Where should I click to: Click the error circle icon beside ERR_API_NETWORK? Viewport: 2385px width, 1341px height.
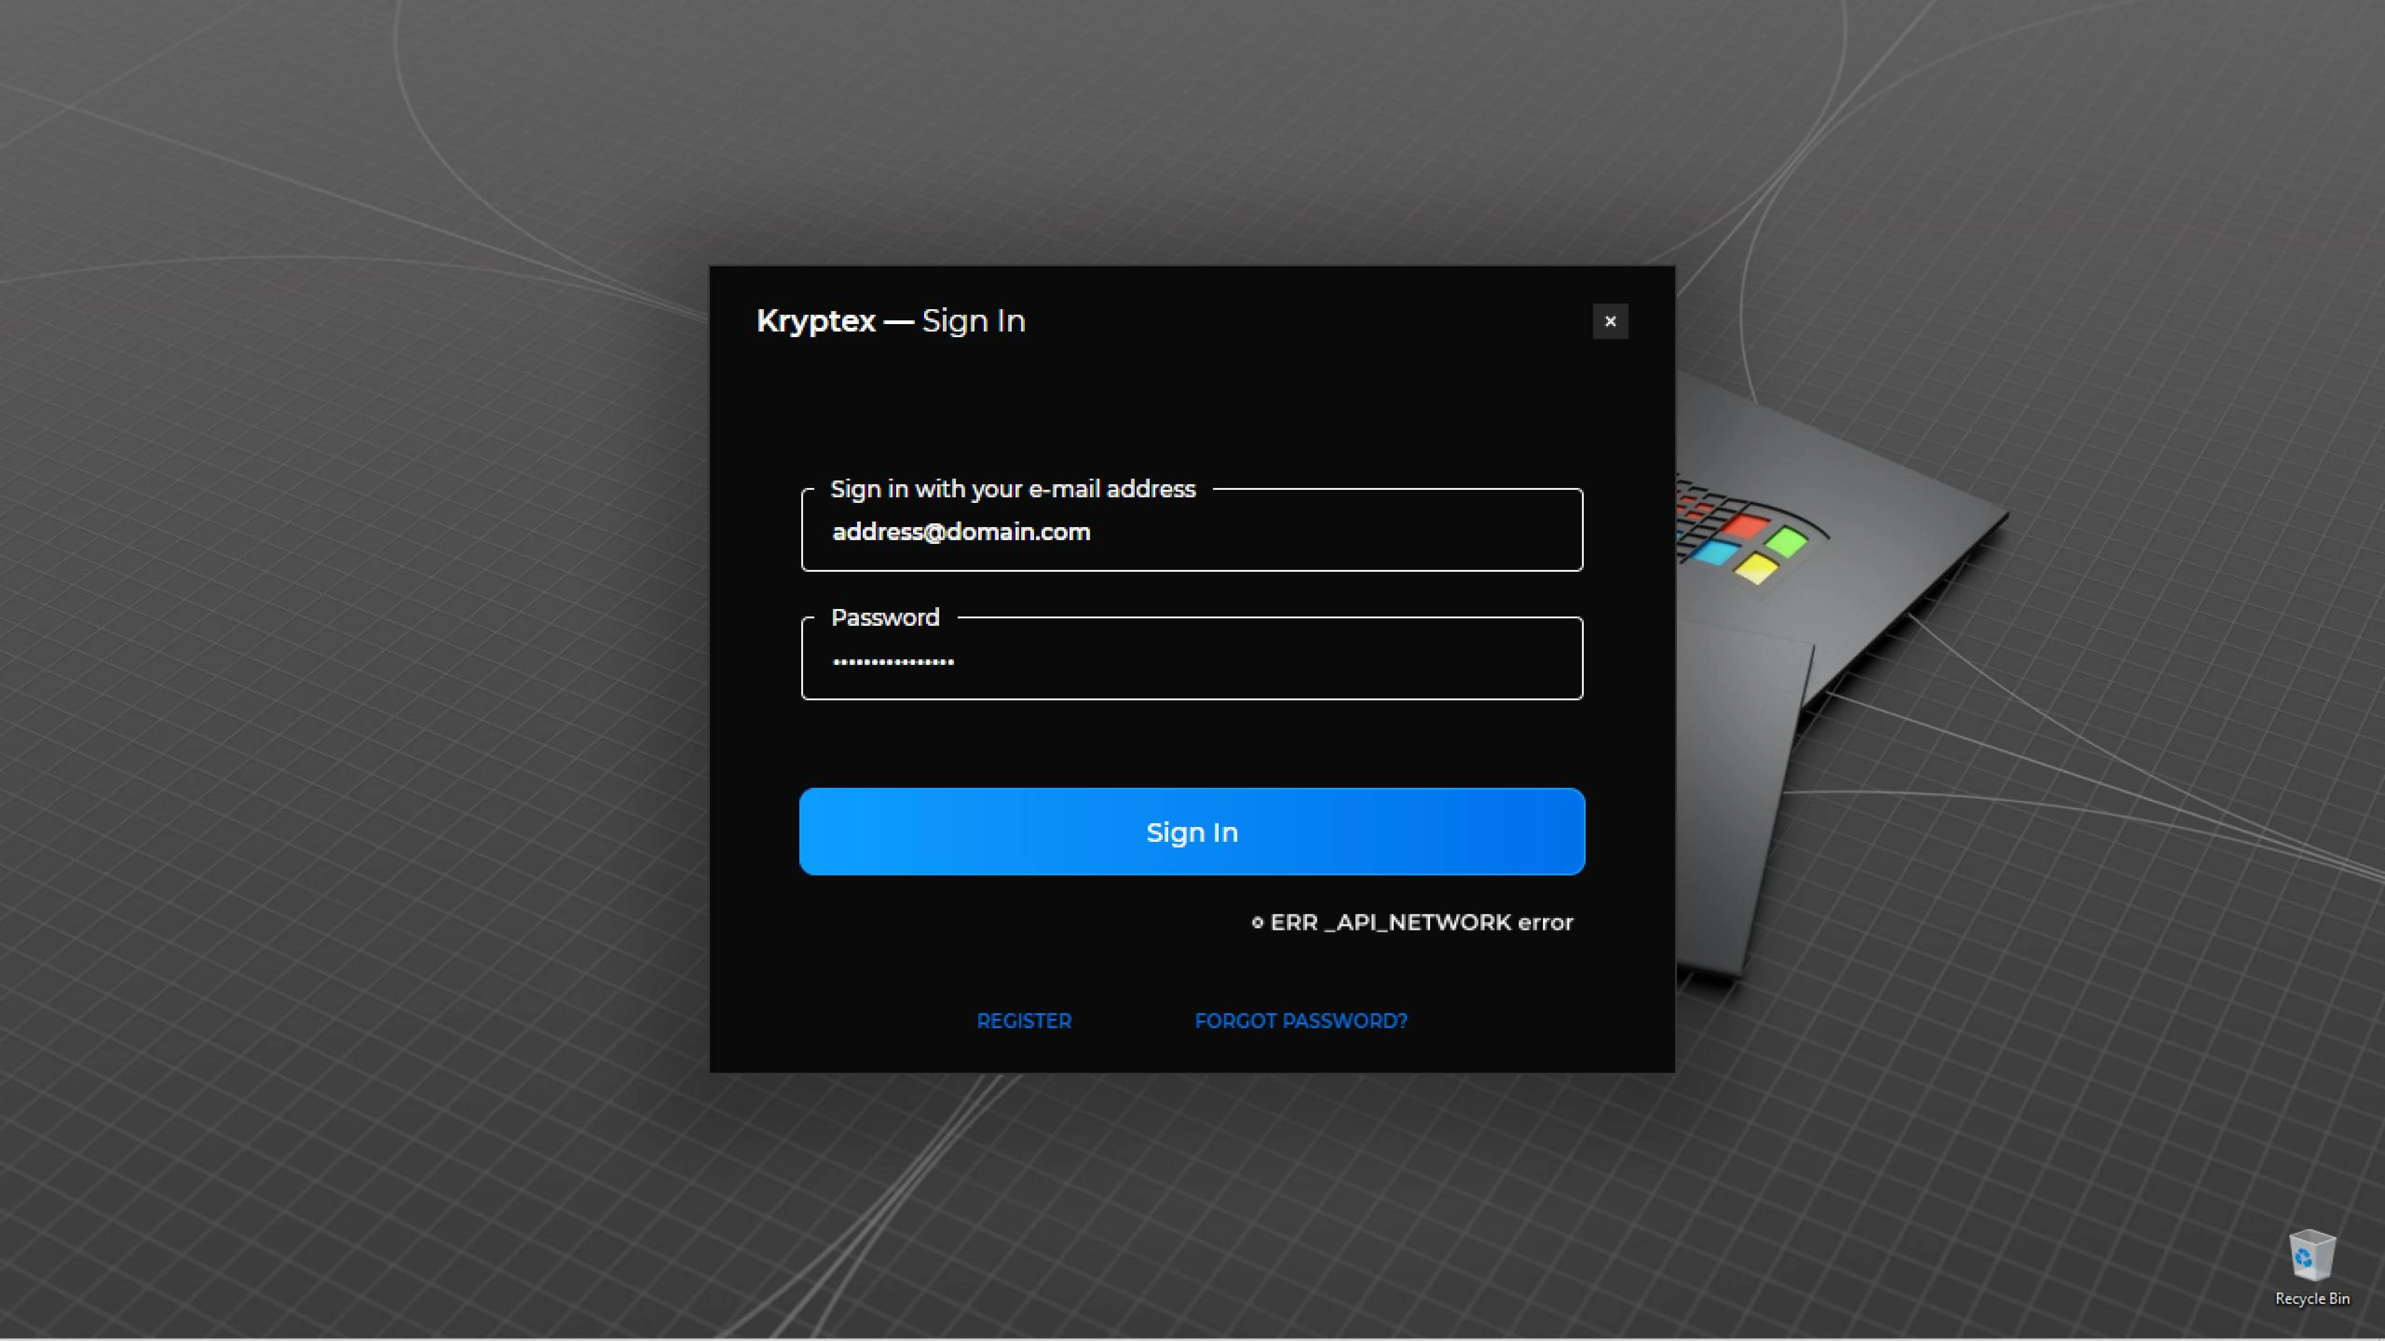pyautogui.click(x=1257, y=923)
